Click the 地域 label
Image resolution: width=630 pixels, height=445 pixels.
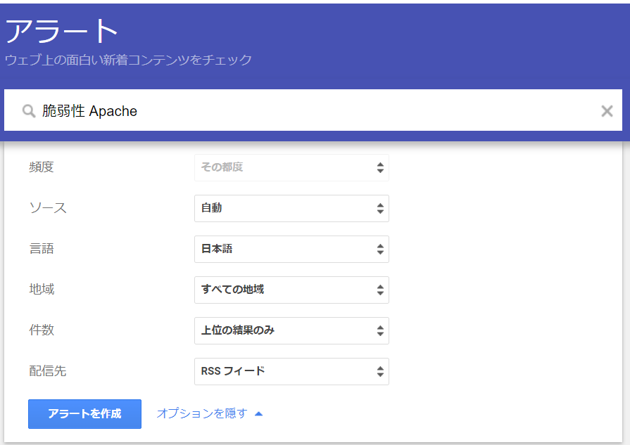(x=42, y=290)
